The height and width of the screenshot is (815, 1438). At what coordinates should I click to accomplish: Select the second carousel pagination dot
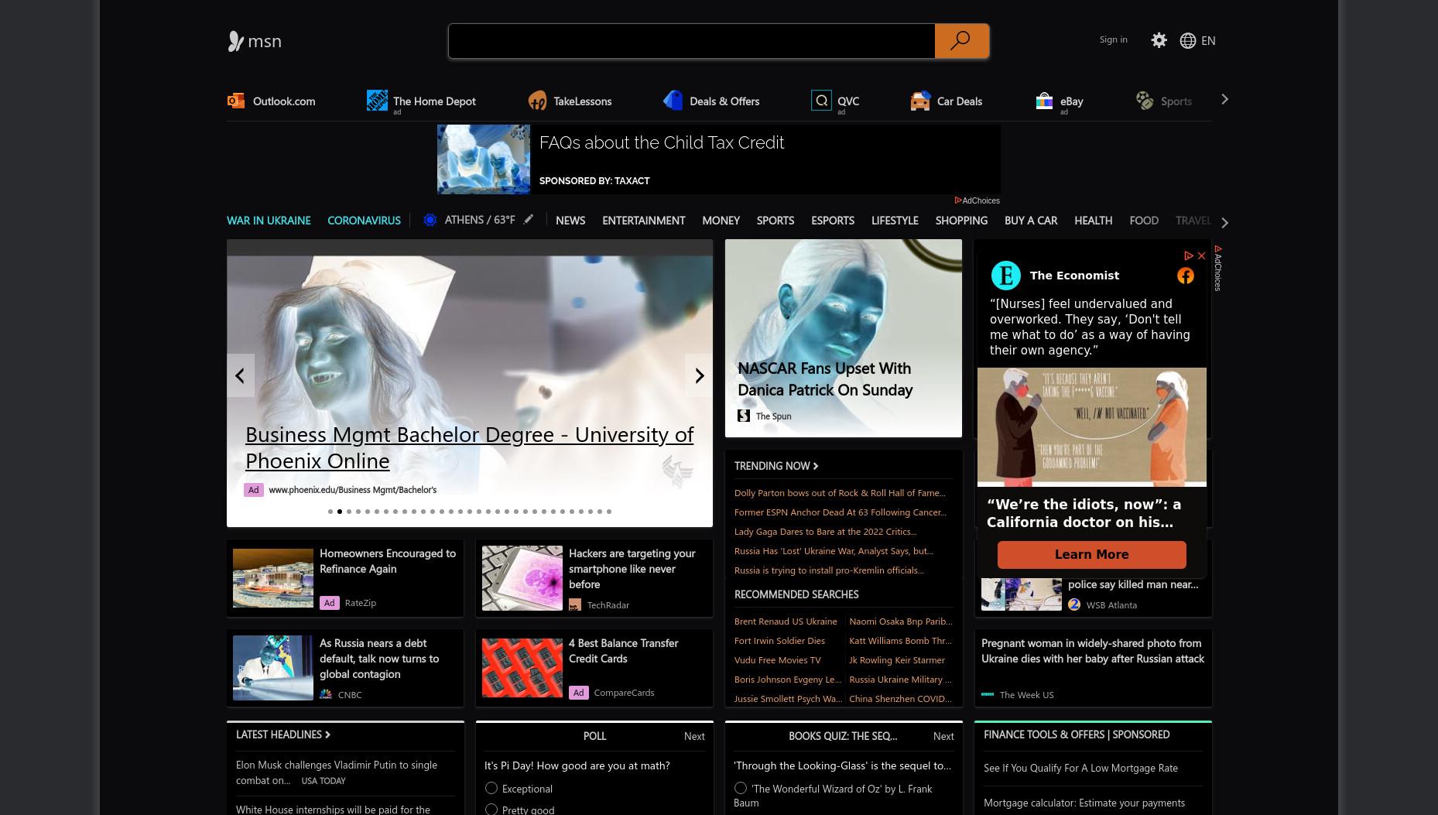[x=340, y=512]
